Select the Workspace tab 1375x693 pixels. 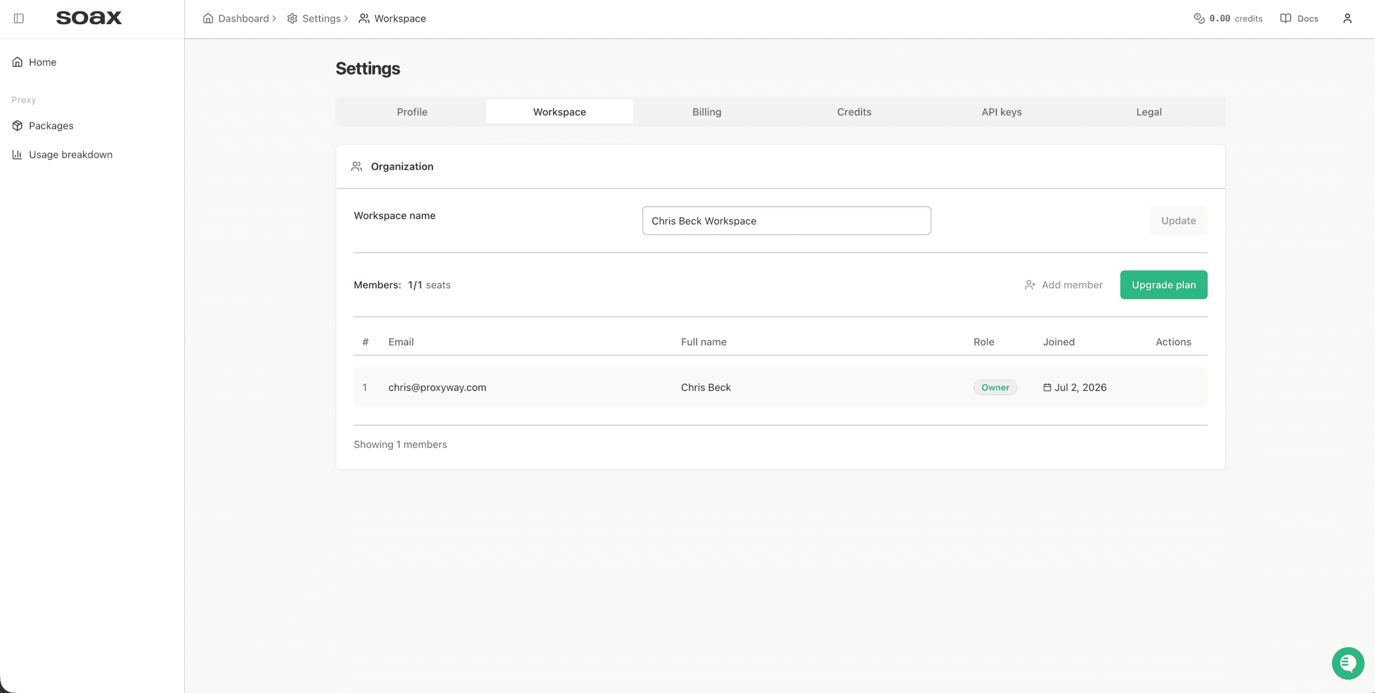pyautogui.click(x=559, y=112)
